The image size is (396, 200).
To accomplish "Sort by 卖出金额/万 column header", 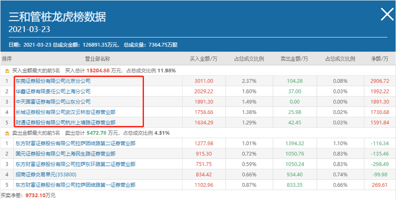I will pos(294,59).
